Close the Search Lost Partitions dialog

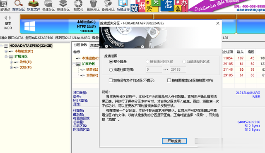[x=218, y=23]
